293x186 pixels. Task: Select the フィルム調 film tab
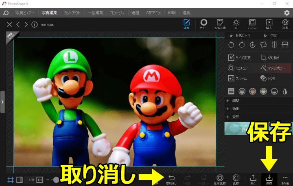click(x=220, y=24)
